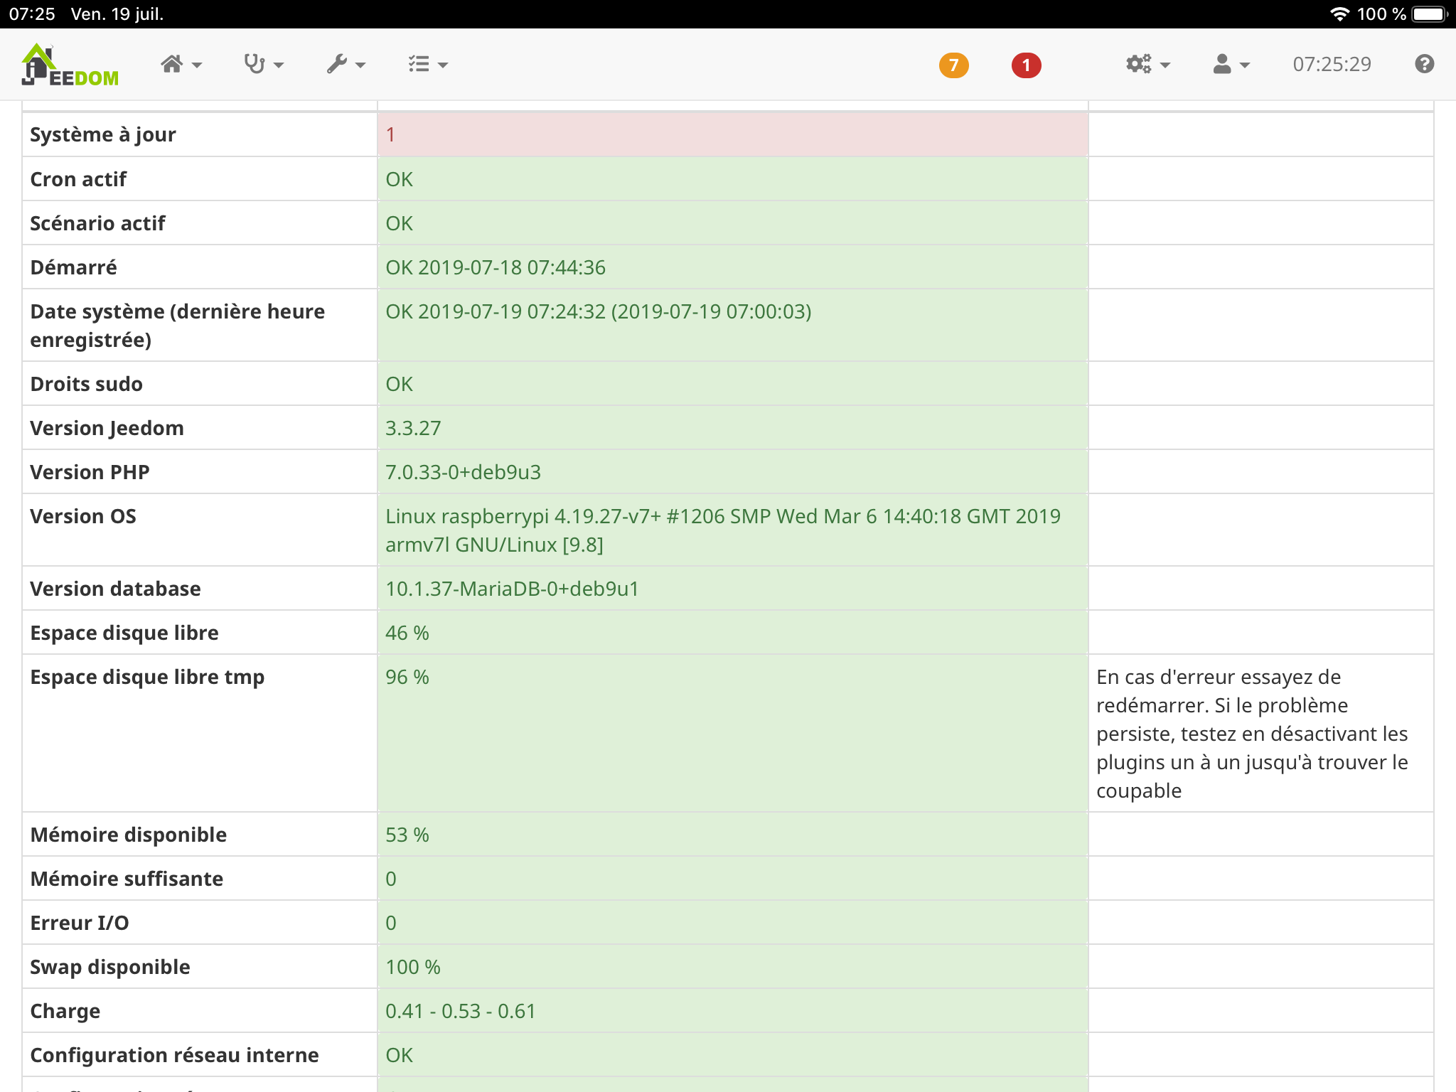Click the OK value for Droits sudo
The height and width of the screenshot is (1092, 1456).
[399, 384]
